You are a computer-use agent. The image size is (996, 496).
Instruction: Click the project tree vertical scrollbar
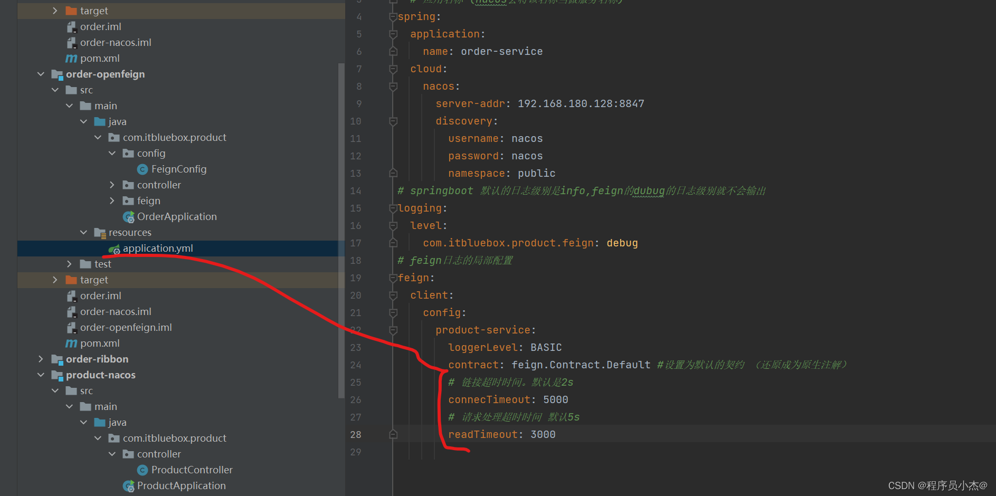pos(341,231)
